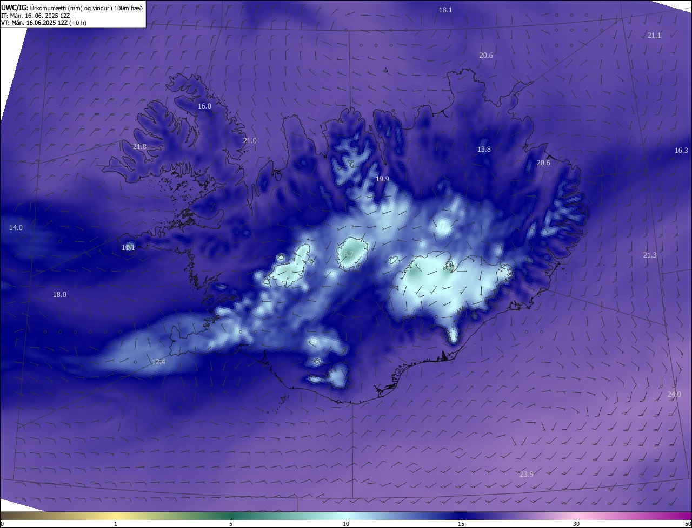Click the 21.8 value label
The image size is (692, 528).
click(139, 147)
